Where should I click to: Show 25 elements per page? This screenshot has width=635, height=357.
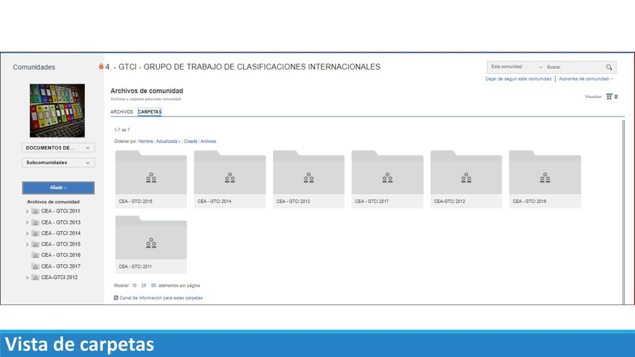[144, 286]
